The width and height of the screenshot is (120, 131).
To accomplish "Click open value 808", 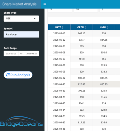I will [x=82, y=129].
